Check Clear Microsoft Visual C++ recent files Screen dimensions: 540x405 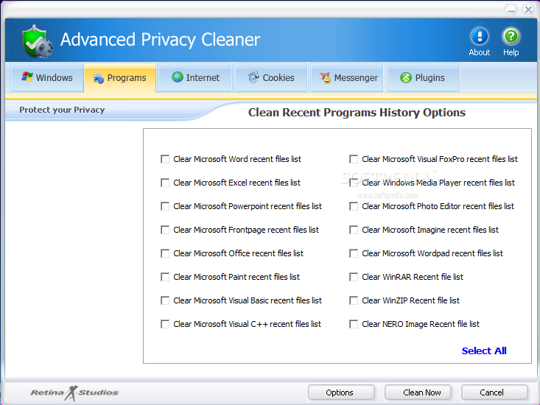pos(165,324)
